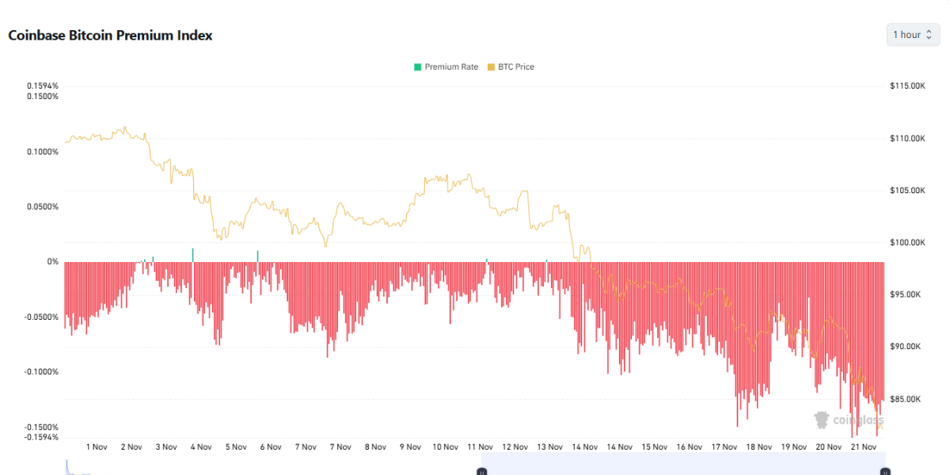Click the 13 Nov date label
The width and height of the screenshot is (950, 475).
point(549,446)
